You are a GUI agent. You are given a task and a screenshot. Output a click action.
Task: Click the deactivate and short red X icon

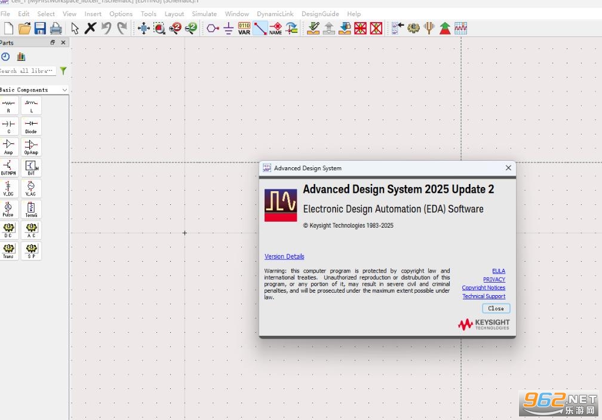pyautogui.click(x=376, y=29)
